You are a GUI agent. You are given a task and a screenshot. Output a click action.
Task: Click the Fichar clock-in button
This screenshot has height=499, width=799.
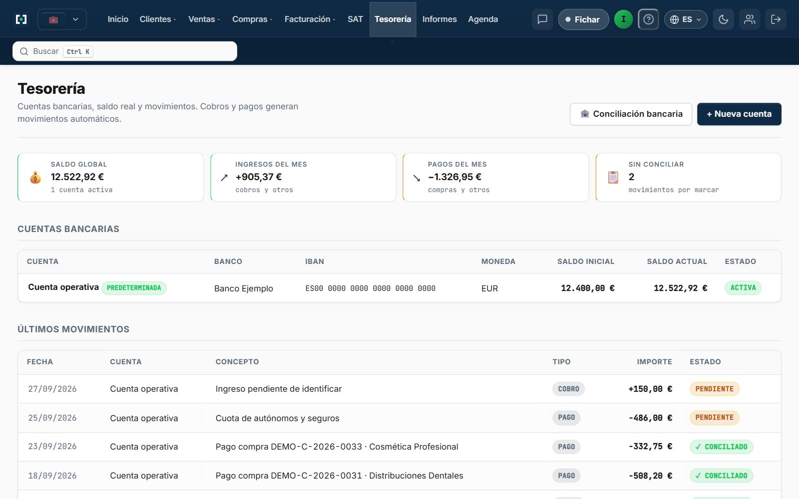tap(583, 19)
